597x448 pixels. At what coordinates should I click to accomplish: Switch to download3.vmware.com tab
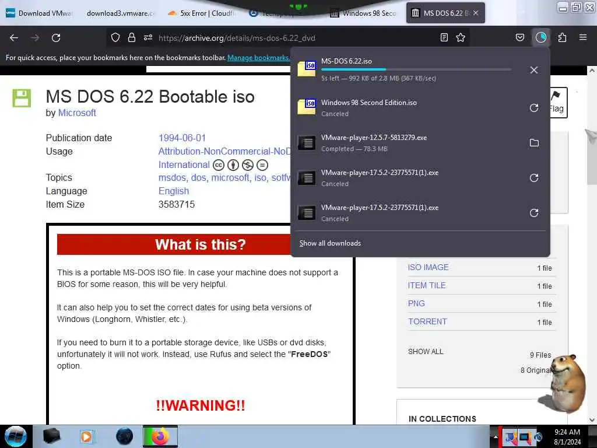pos(120,13)
